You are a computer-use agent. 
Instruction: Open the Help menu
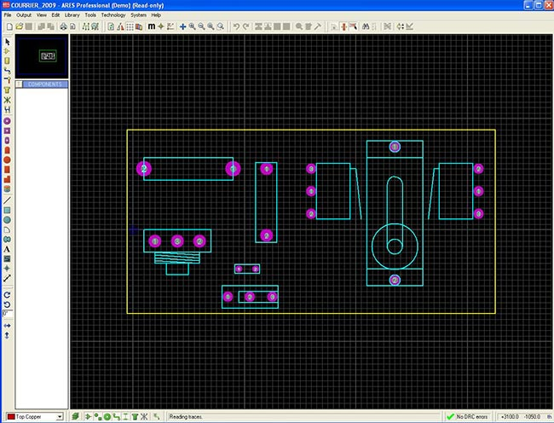[156, 15]
